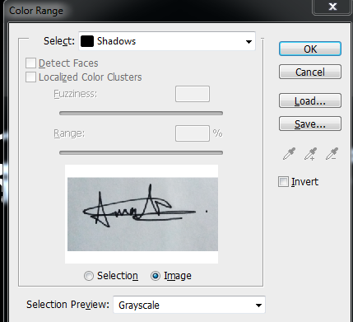
Task: Toggle the Detect Faces checkbox
Action: tap(30, 63)
